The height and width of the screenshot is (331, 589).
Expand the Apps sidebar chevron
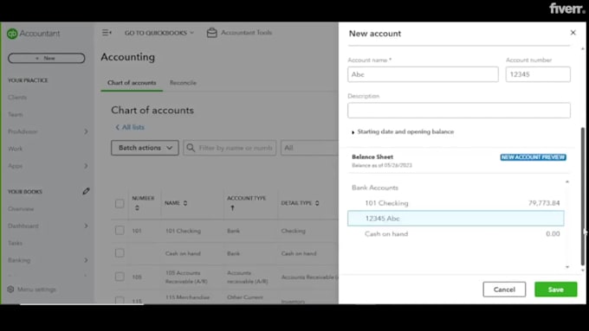pos(86,166)
